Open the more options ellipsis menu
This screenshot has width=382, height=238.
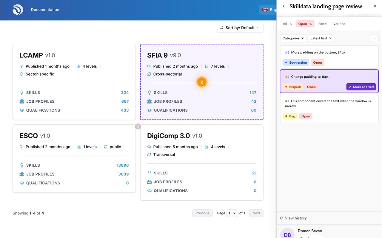(x=375, y=38)
